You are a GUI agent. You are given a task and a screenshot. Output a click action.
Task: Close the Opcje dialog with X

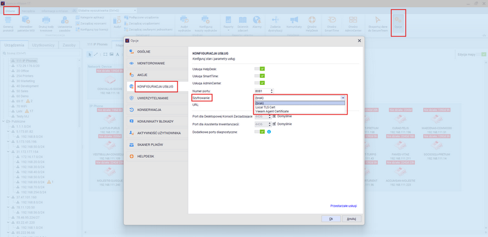[360, 41]
